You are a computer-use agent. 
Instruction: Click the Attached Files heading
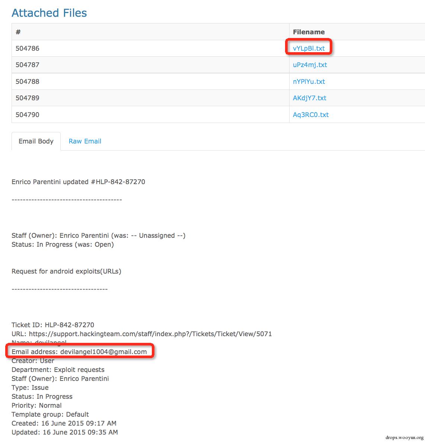tap(49, 13)
